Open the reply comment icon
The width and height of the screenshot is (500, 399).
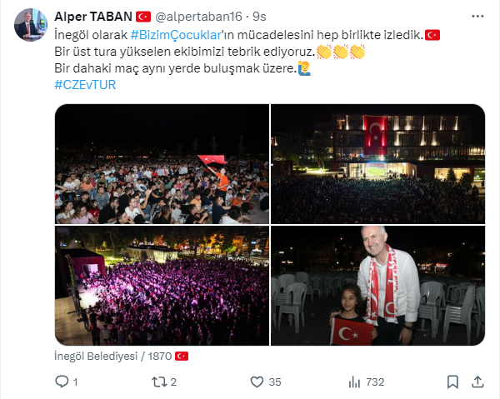coord(62,382)
